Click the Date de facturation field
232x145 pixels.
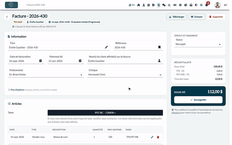pyautogui.click(x=26, y=61)
